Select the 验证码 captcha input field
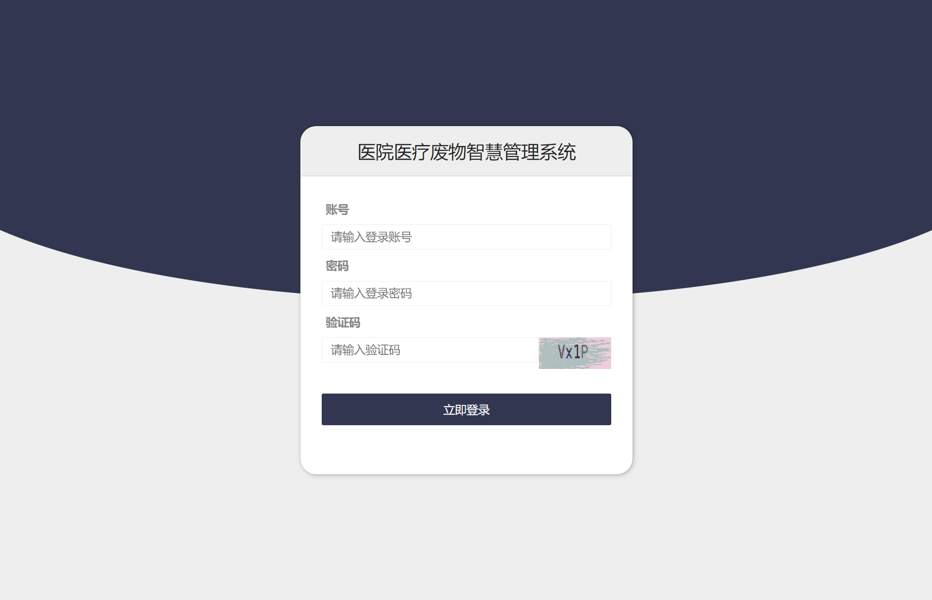The image size is (932, 600). click(x=430, y=350)
